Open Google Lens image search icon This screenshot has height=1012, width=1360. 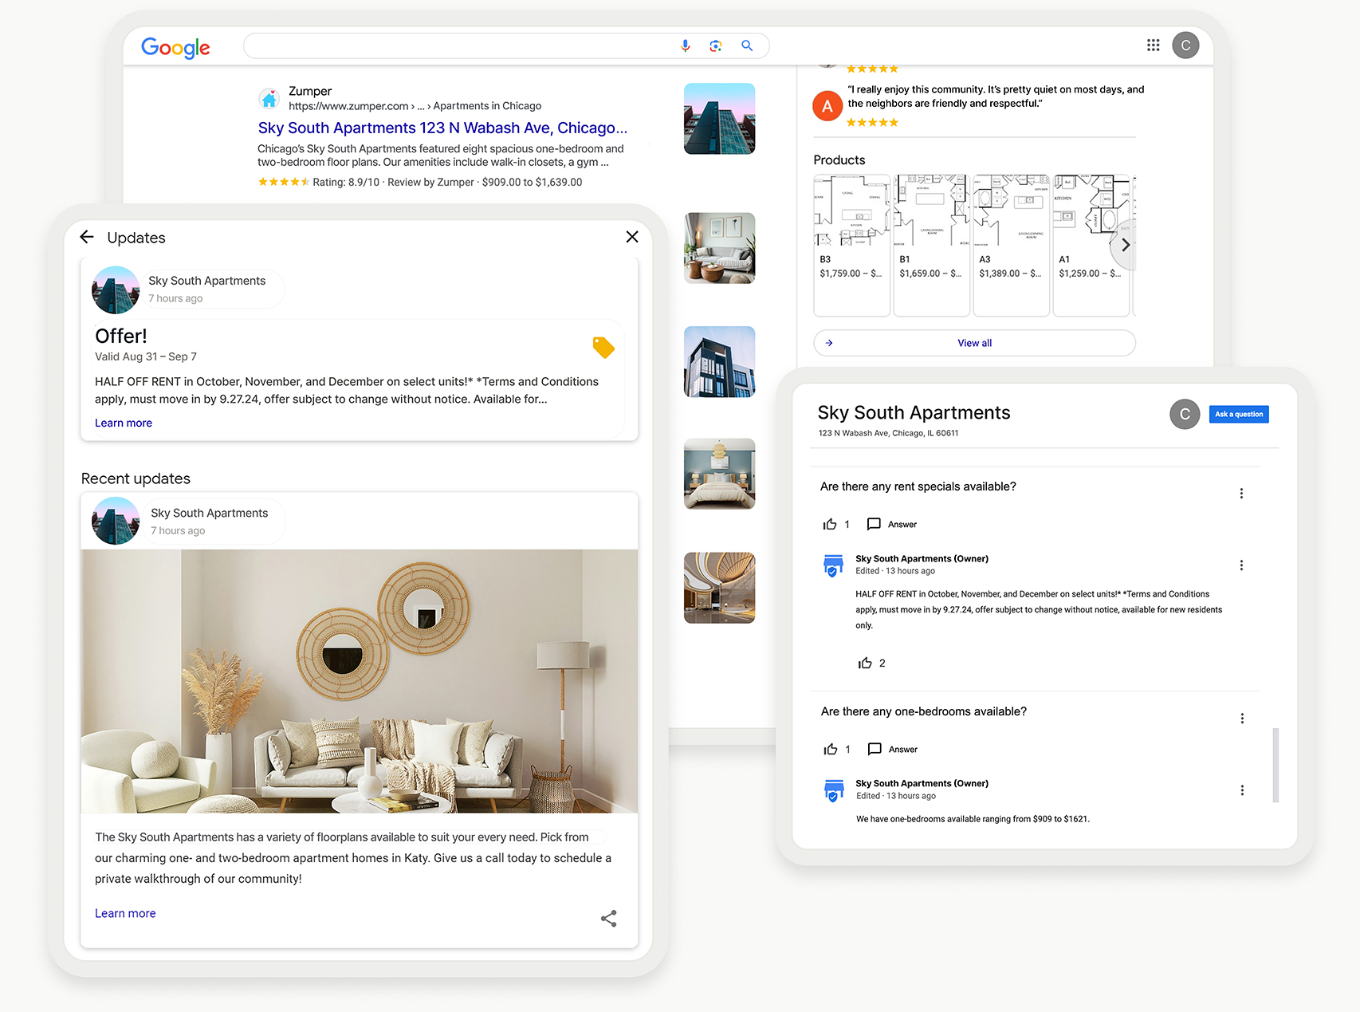(716, 45)
